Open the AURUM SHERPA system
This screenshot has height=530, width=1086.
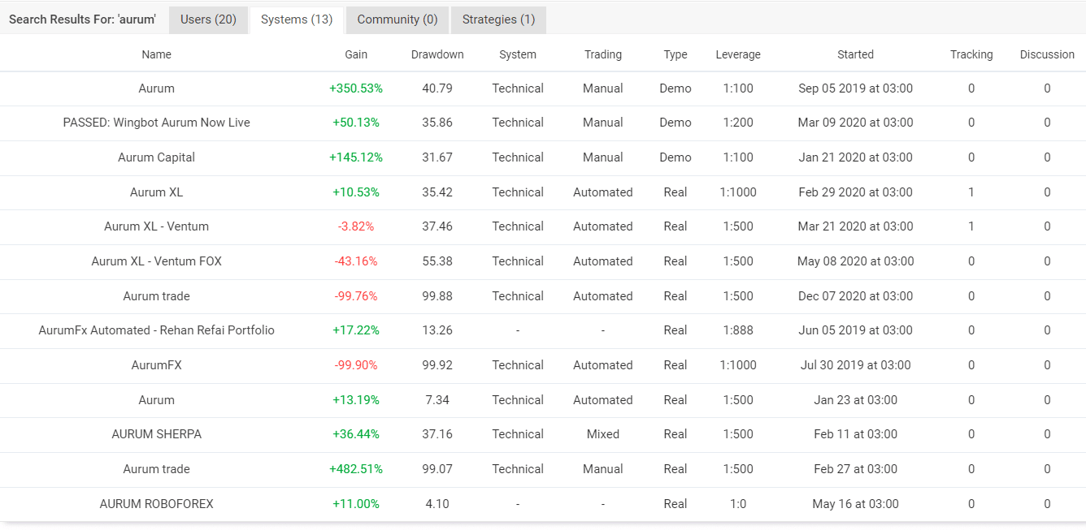click(x=157, y=434)
